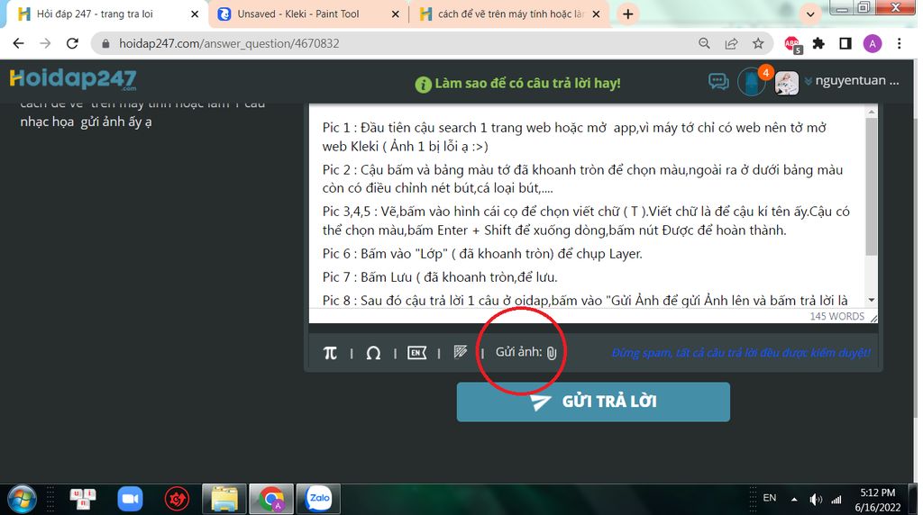Click the editor resize handle corner
The height and width of the screenshot is (515, 923).
click(x=873, y=318)
